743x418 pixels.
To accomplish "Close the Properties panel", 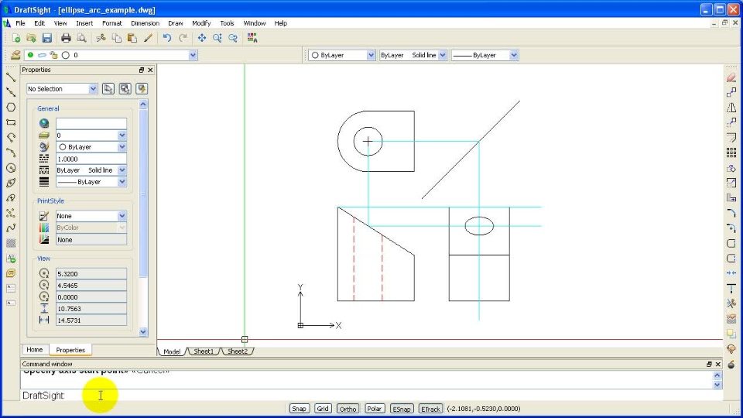I will pyautogui.click(x=150, y=70).
